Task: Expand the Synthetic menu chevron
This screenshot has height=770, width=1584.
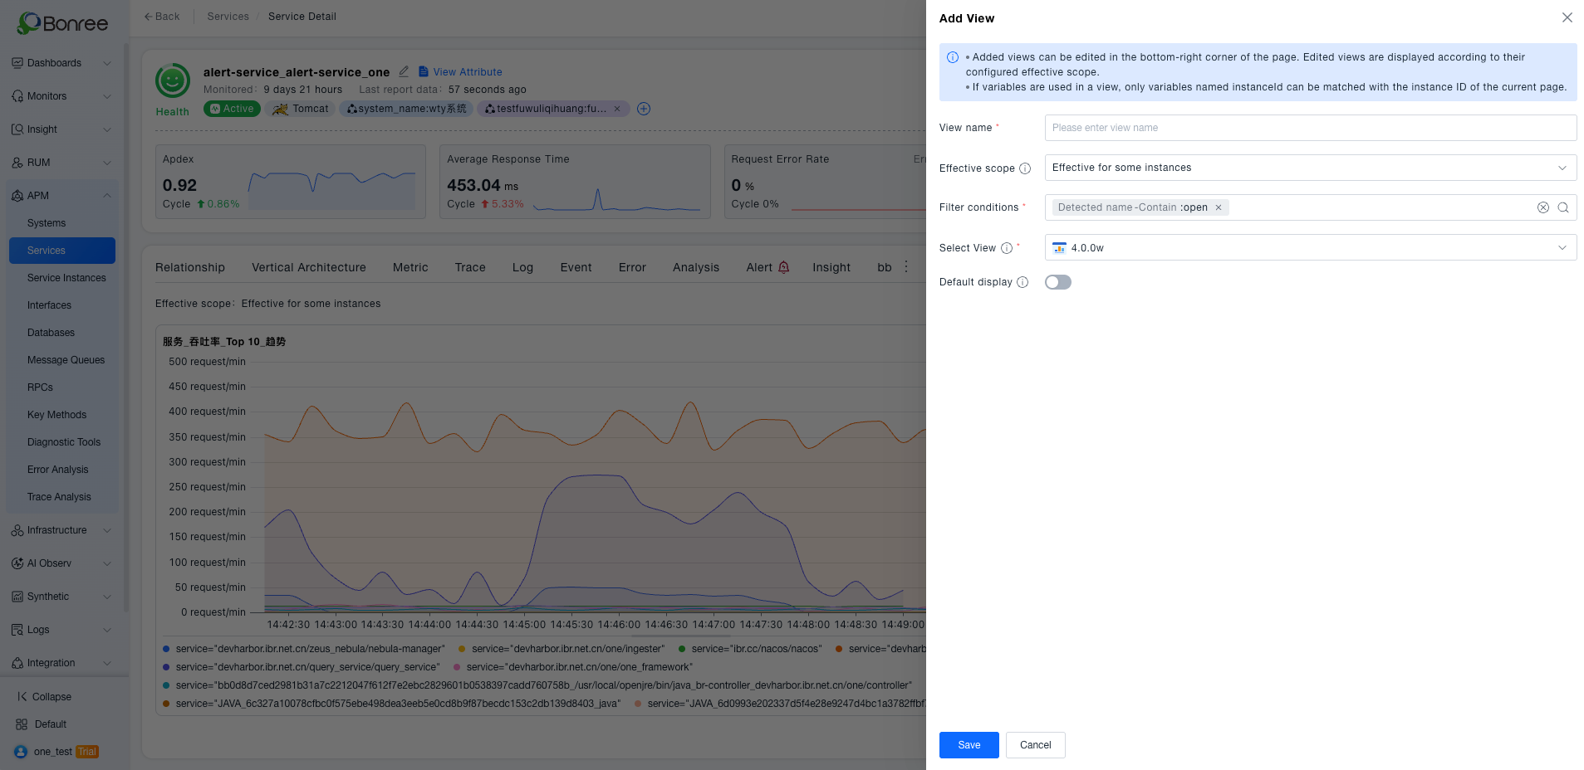Action: [107, 597]
